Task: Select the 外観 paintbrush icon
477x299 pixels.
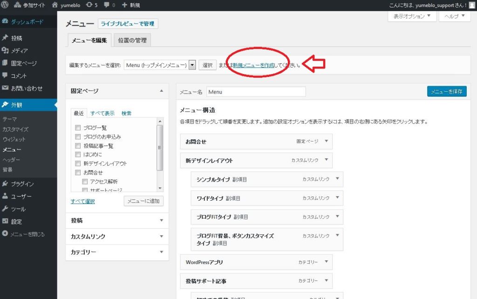Action: click(x=5, y=105)
